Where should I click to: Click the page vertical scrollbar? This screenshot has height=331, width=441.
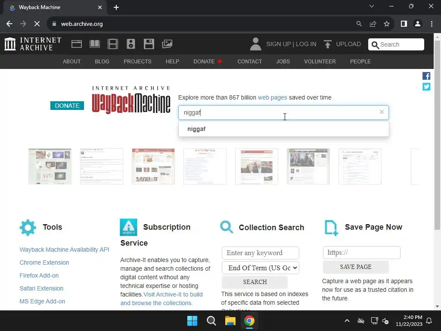point(437,135)
